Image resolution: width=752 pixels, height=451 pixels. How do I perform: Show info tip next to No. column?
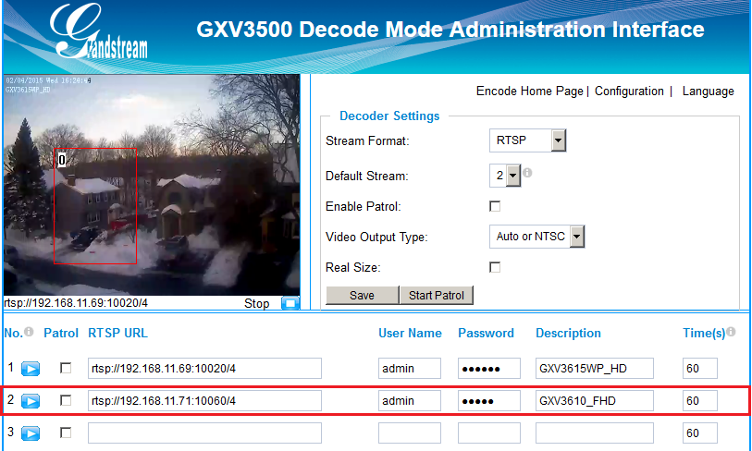(x=29, y=332)
